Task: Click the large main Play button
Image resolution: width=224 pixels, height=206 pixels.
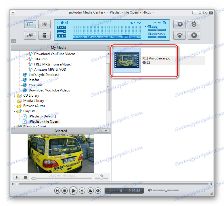Action: (73, 190)
